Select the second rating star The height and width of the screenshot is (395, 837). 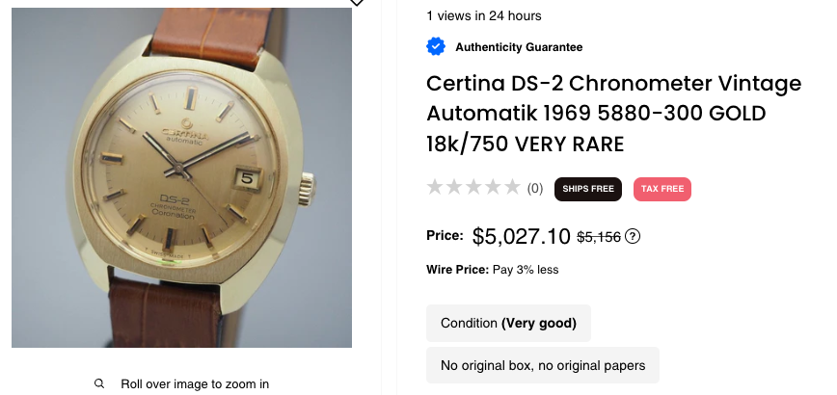(x=455, y=188)
